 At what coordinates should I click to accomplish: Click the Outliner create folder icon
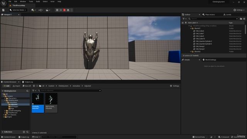pyautogui.click(x=241, y=19)
